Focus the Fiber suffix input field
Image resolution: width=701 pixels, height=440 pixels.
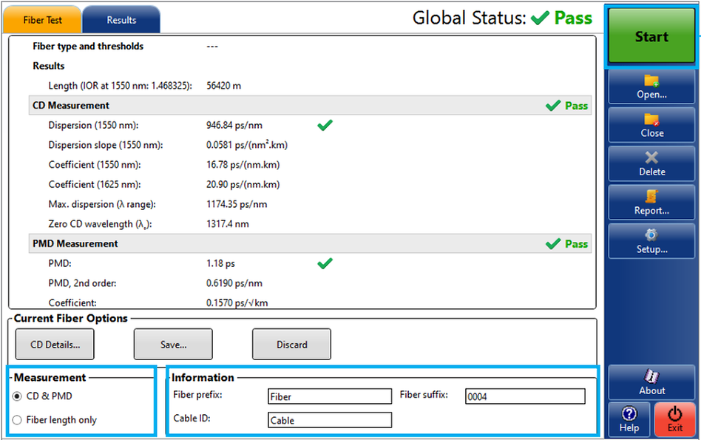point(524,397)
